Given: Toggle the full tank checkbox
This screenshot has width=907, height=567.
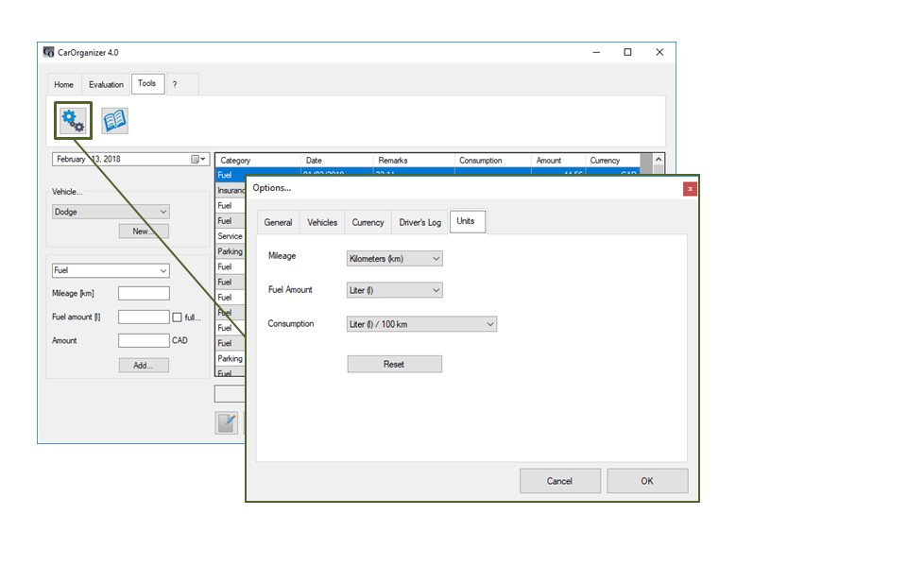Looking at the screenshot, I should 177,318.
